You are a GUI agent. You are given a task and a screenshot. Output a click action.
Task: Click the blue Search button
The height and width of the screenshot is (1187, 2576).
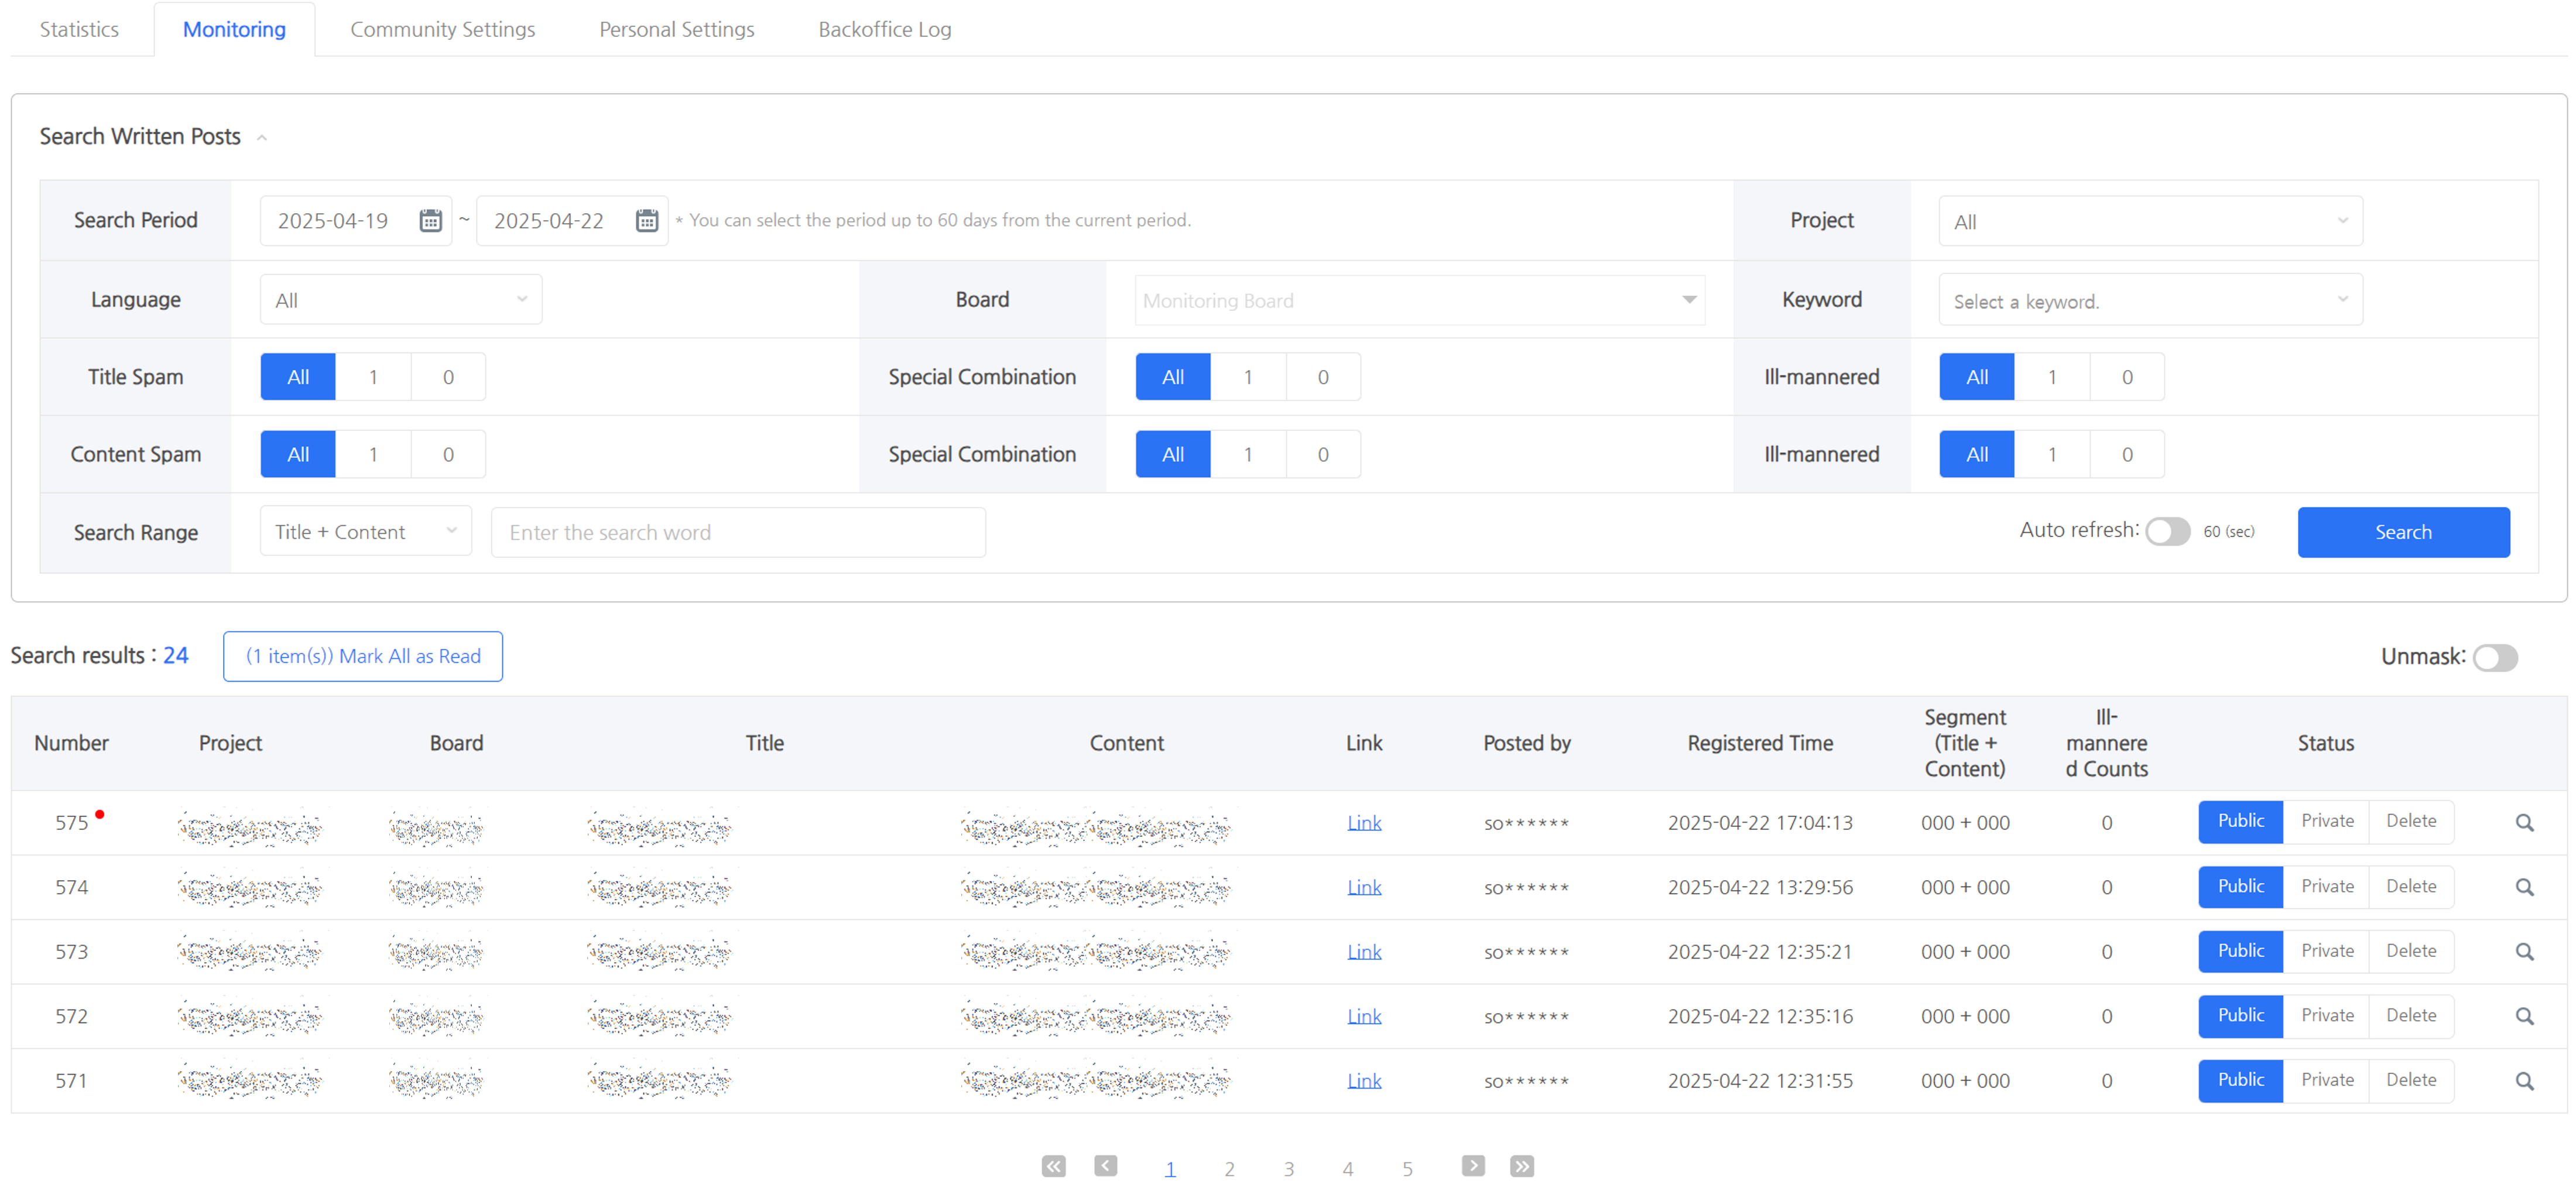point(2402,532)
